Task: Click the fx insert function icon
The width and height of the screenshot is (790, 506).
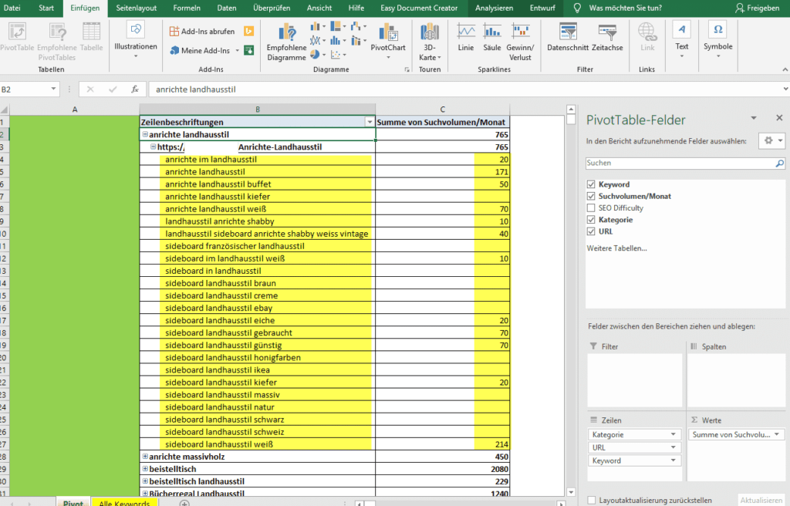Action: (134, 89)
